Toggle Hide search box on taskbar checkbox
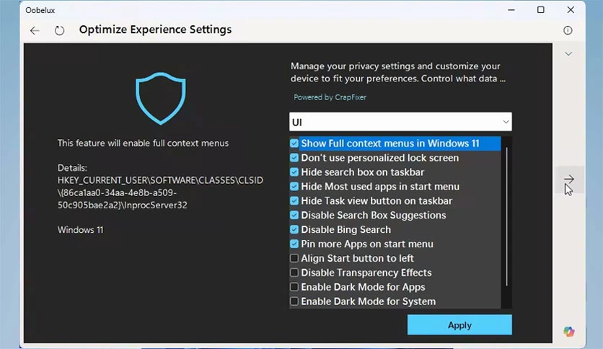The width and height of the screenshot is (603, 349). [x=294, y=172]
